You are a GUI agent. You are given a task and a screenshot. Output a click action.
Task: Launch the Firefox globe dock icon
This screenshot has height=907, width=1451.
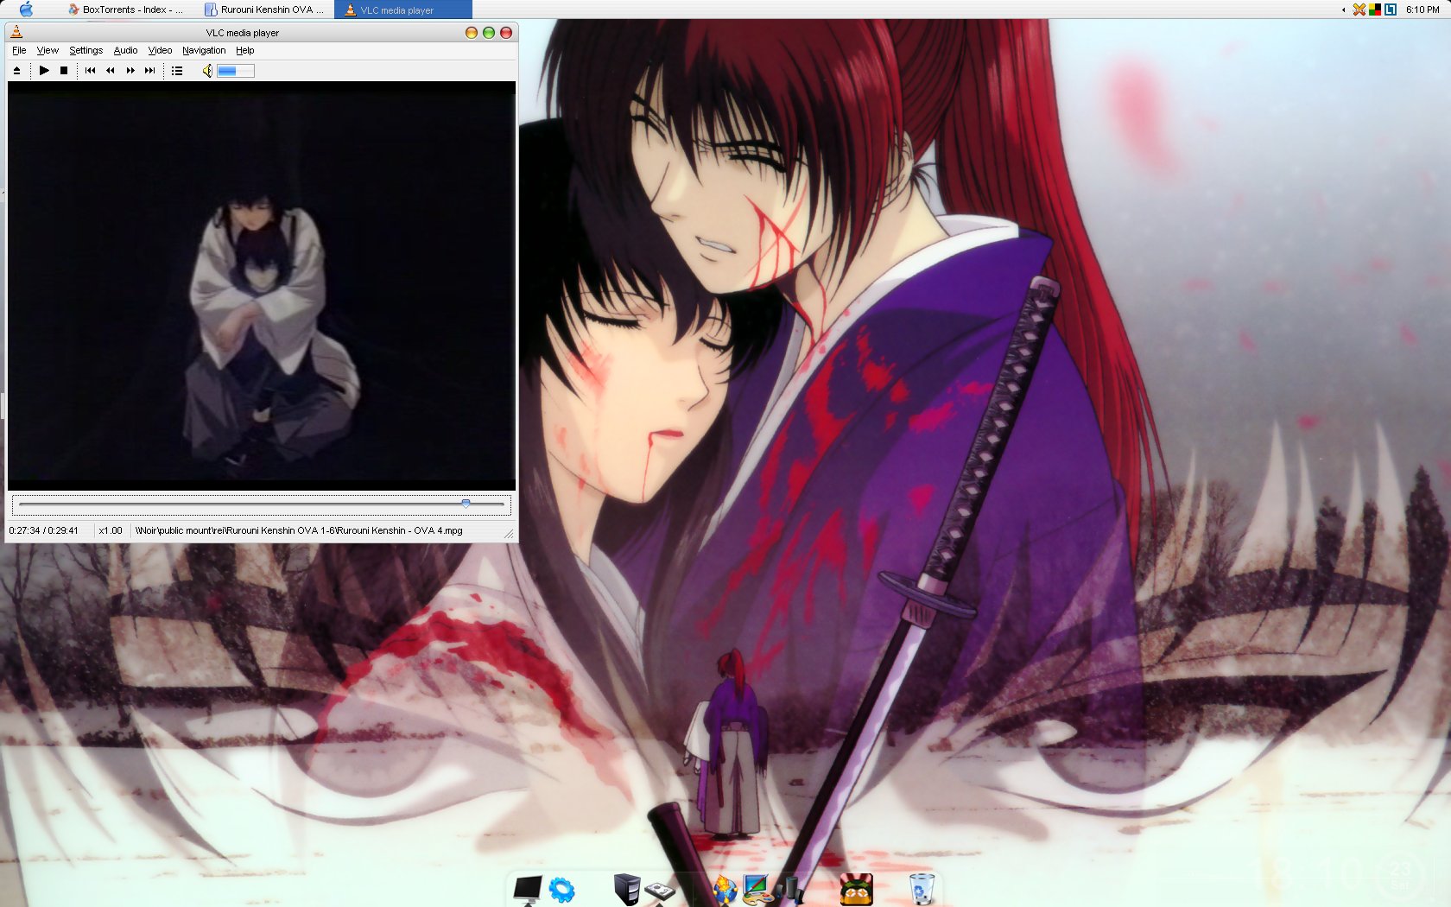(724, 889)
